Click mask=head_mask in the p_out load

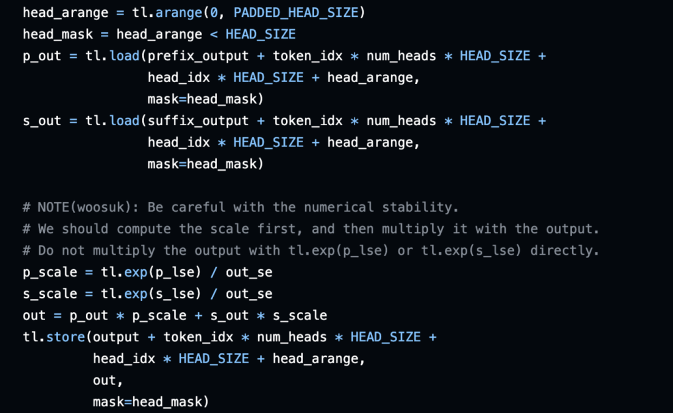click(x=206, y=100)
